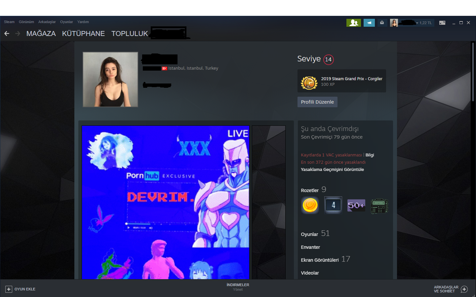Open the Steam menu
Image resolution: width=476 pixels, height=297 pixels.
point(9,22)
